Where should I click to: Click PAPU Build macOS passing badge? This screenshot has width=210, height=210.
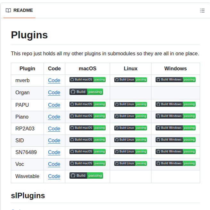tap(88, 104)
